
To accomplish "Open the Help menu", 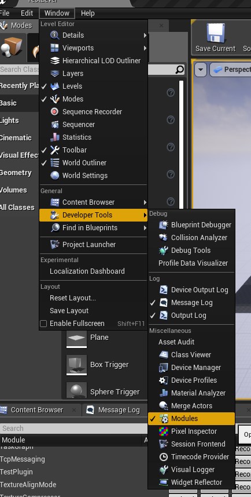I will [87, 13].
